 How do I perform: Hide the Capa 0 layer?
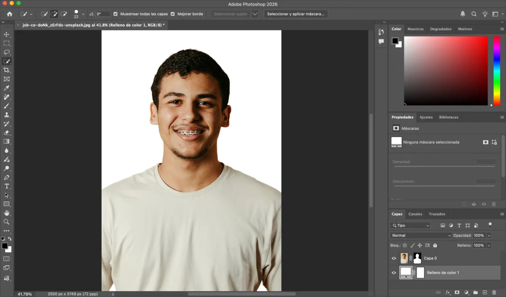click(x=394, y=258)
